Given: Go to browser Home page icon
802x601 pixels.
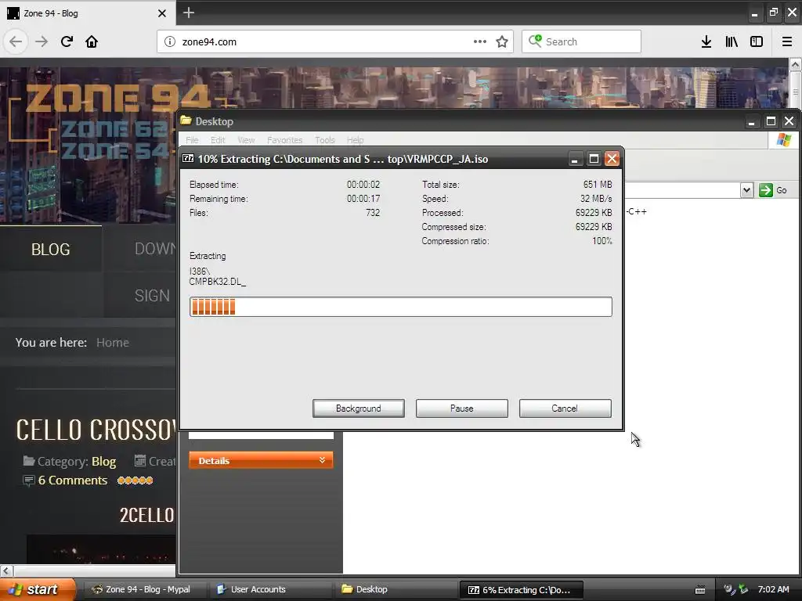Looking at the screenshot, I should (92, 42).
